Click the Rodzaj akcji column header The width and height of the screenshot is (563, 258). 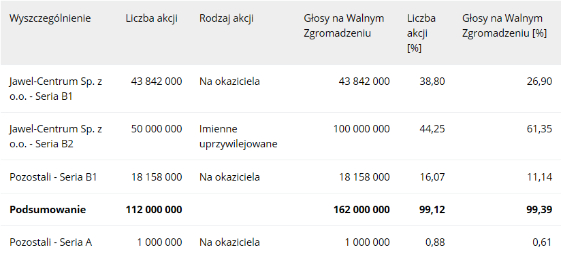click(x=226, y=18)
